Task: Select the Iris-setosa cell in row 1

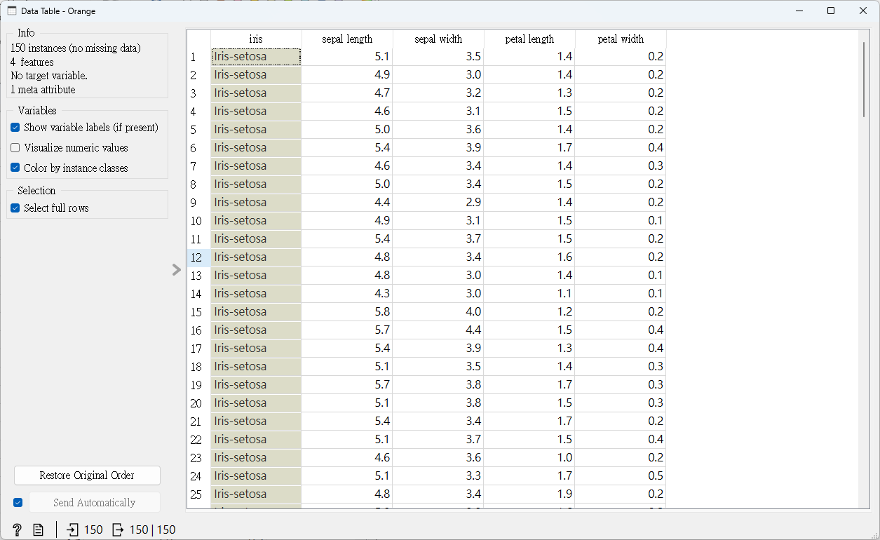Action: click(256, 57)
